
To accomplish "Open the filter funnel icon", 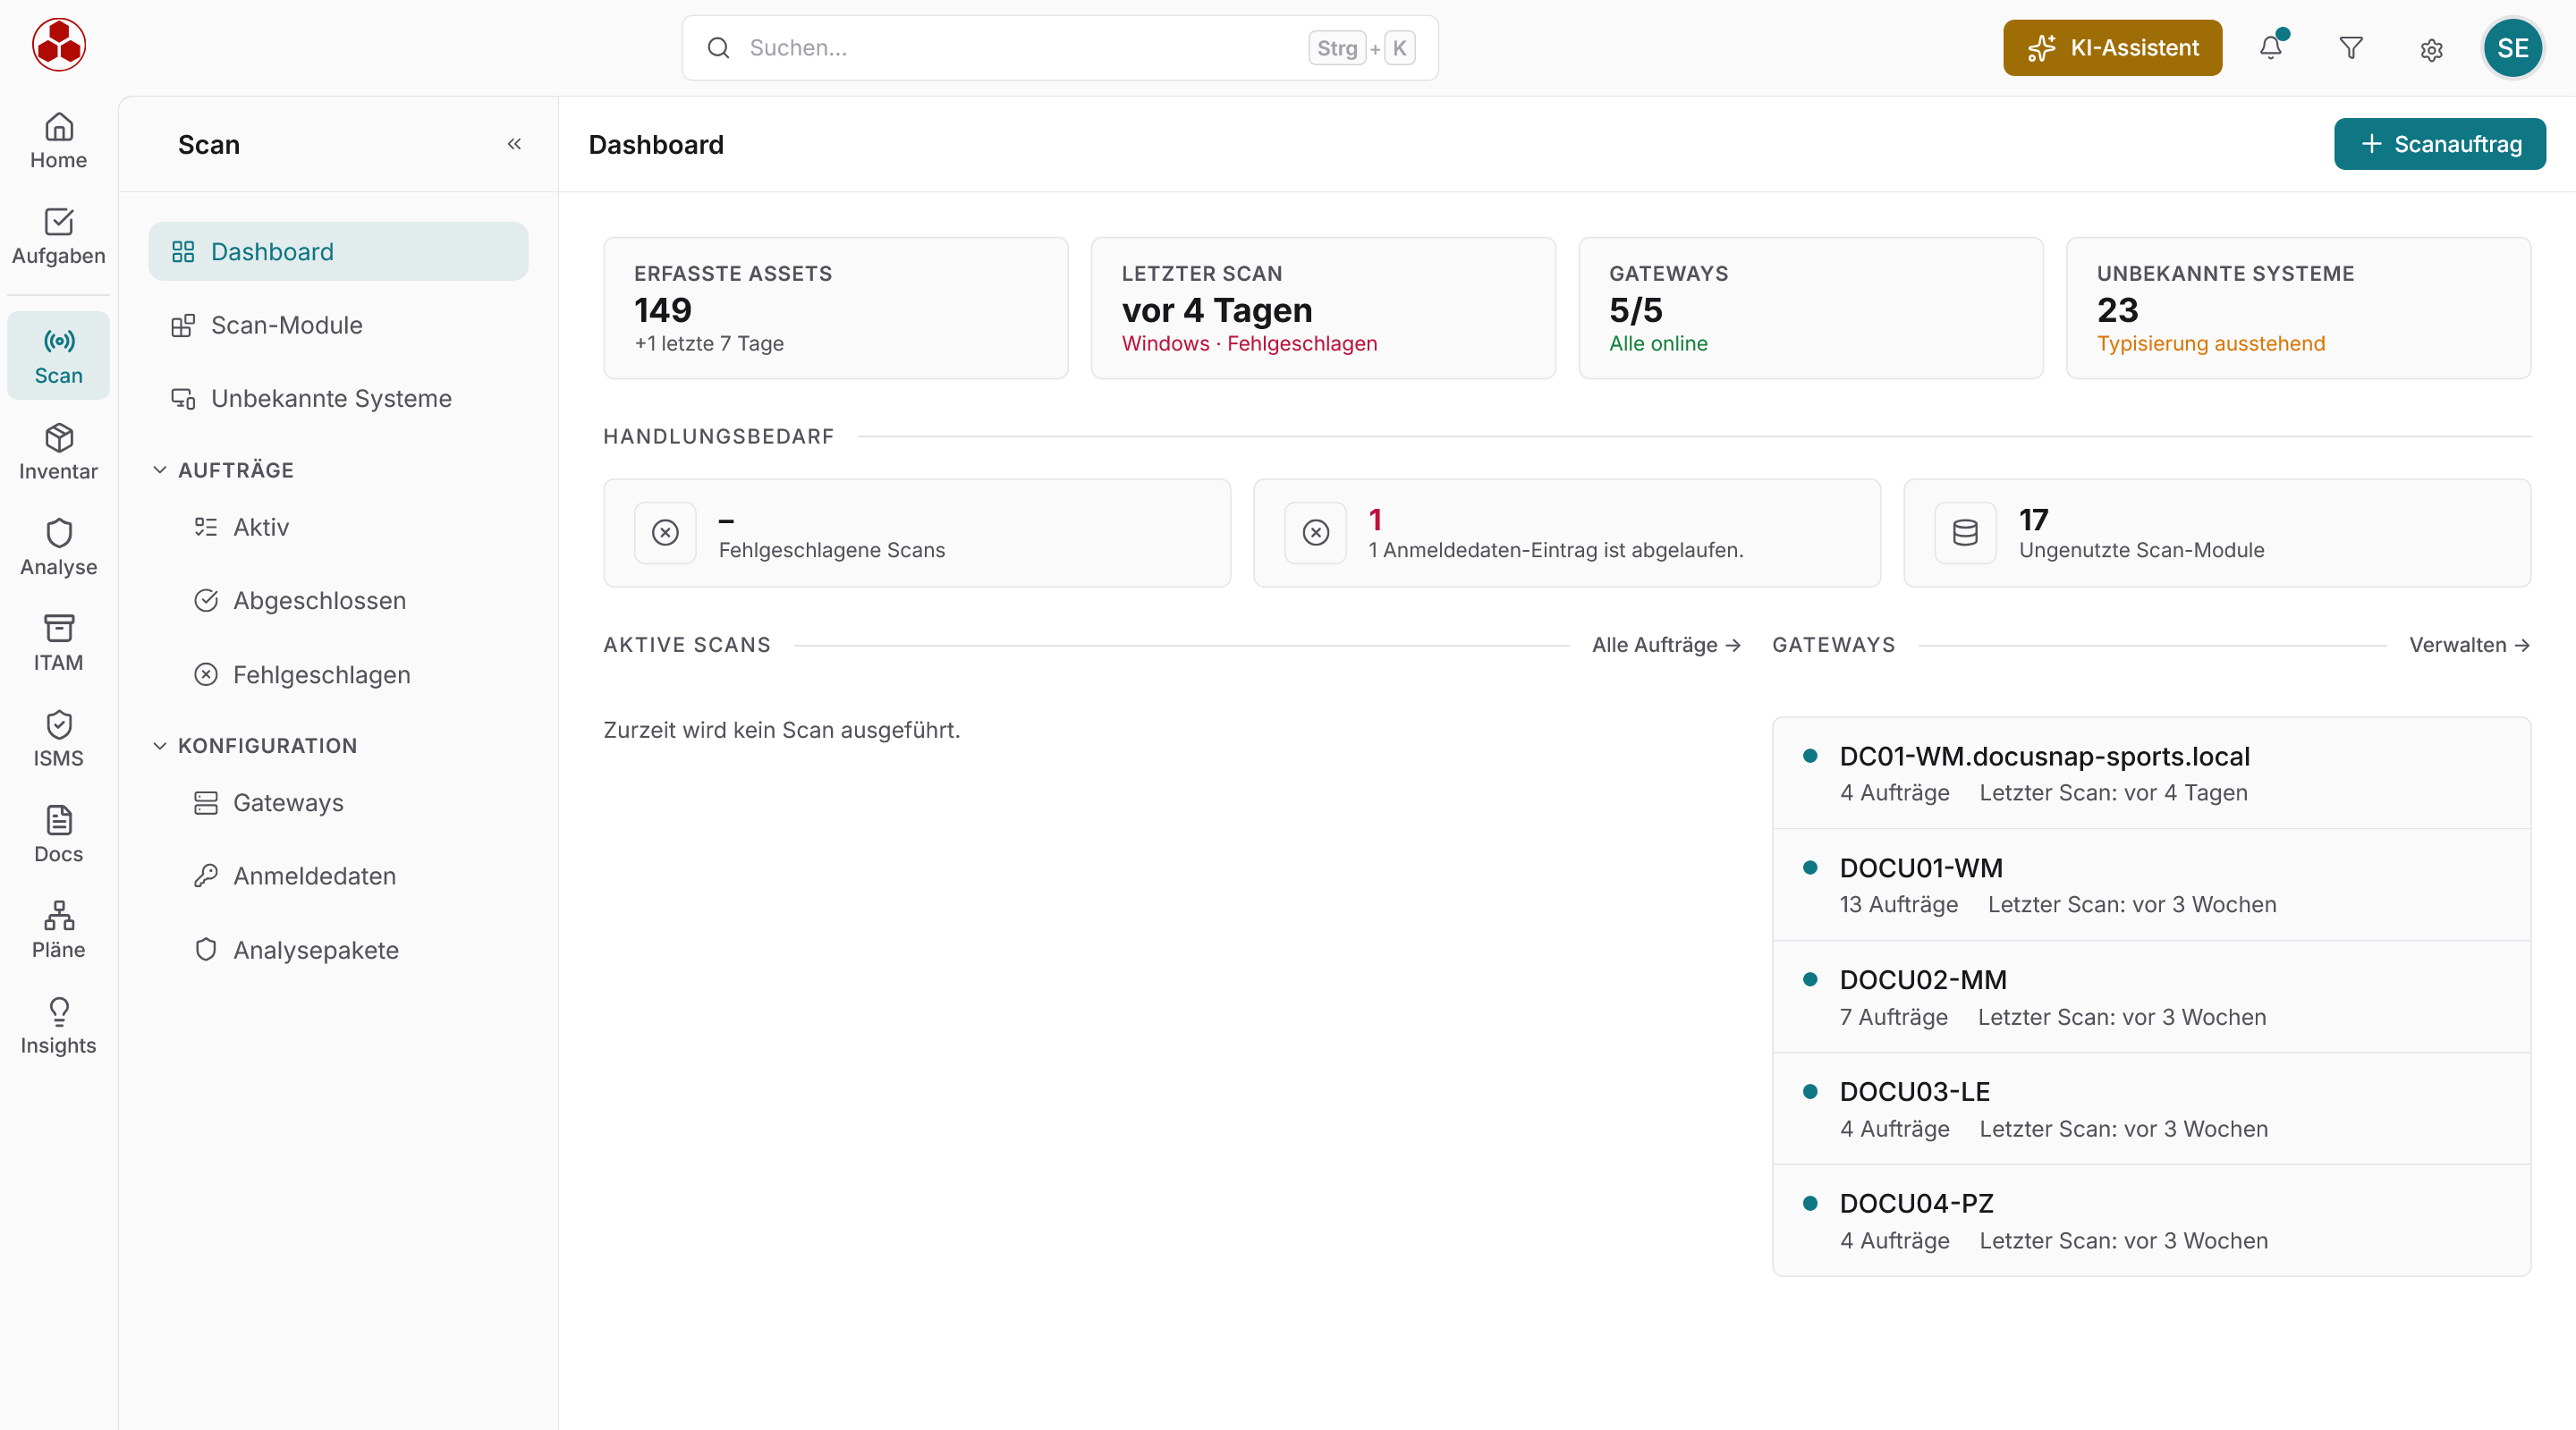I will pyautogui.click(x=2351, y=48).
